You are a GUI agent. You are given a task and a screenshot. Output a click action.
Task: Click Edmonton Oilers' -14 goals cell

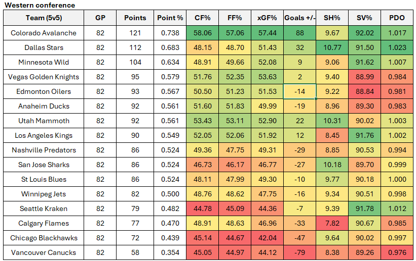click(300, 91)
